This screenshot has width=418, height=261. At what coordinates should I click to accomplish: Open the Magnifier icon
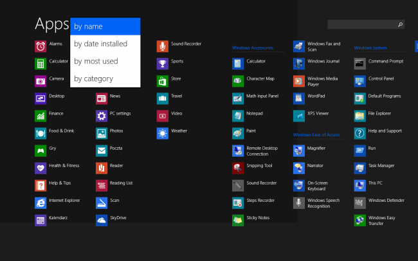pyautogui.click(x=299, y=151)
